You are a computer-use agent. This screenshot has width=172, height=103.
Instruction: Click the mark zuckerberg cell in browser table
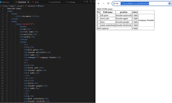click(x=108, y=25)
